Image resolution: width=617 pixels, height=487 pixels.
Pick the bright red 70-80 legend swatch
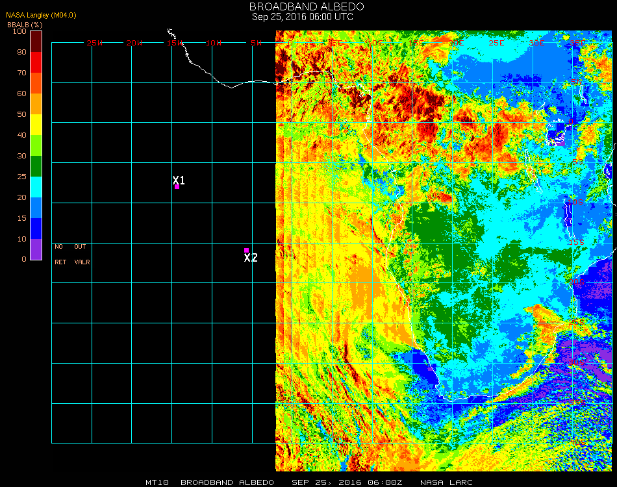36,62
